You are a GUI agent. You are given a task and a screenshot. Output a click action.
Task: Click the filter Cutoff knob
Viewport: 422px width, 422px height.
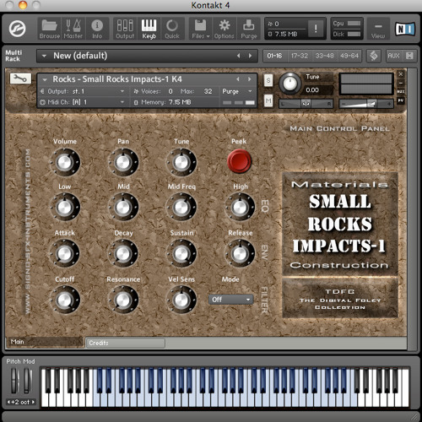coord(65,300)
